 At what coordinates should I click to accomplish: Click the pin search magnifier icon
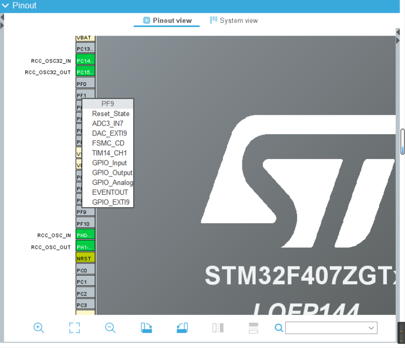(x=279, y=328)
